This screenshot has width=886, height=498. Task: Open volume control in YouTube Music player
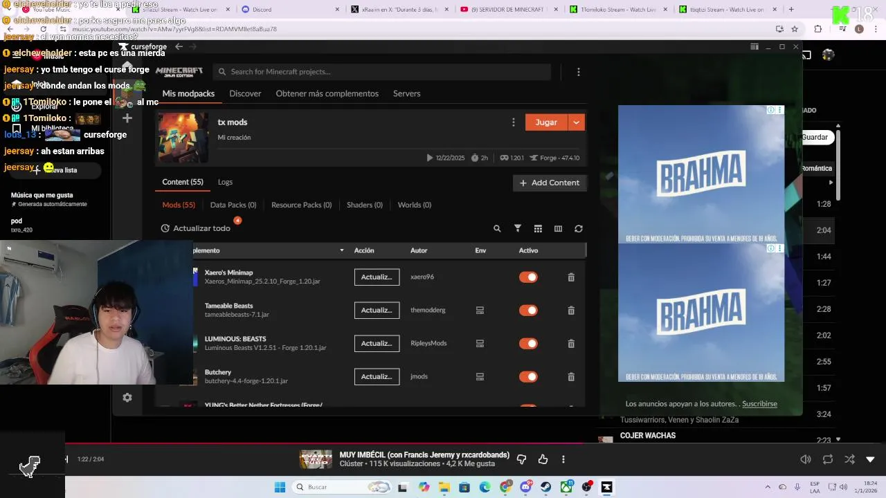pyautogui.click(x=806, y=459)
